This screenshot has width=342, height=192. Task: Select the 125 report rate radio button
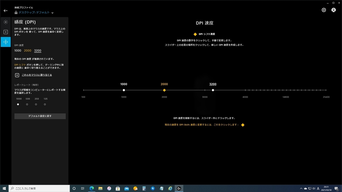point(45,104)
